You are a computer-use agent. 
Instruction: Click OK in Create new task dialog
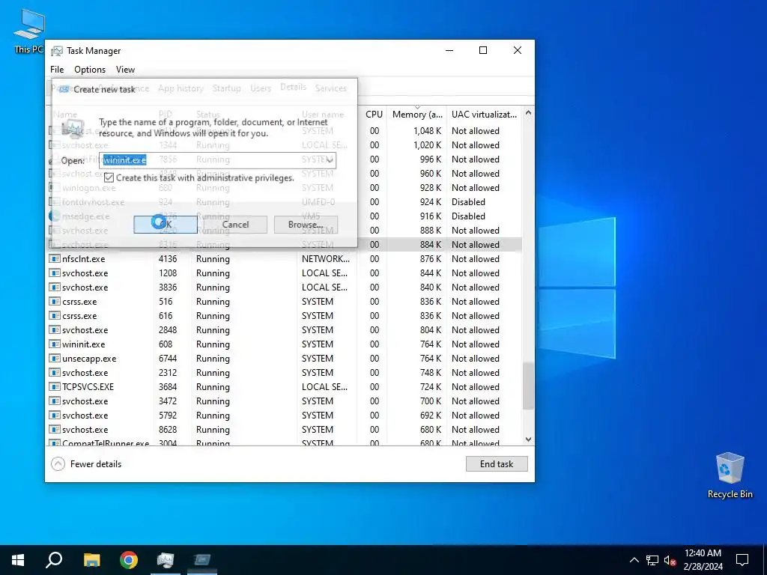tap(166, 225)
